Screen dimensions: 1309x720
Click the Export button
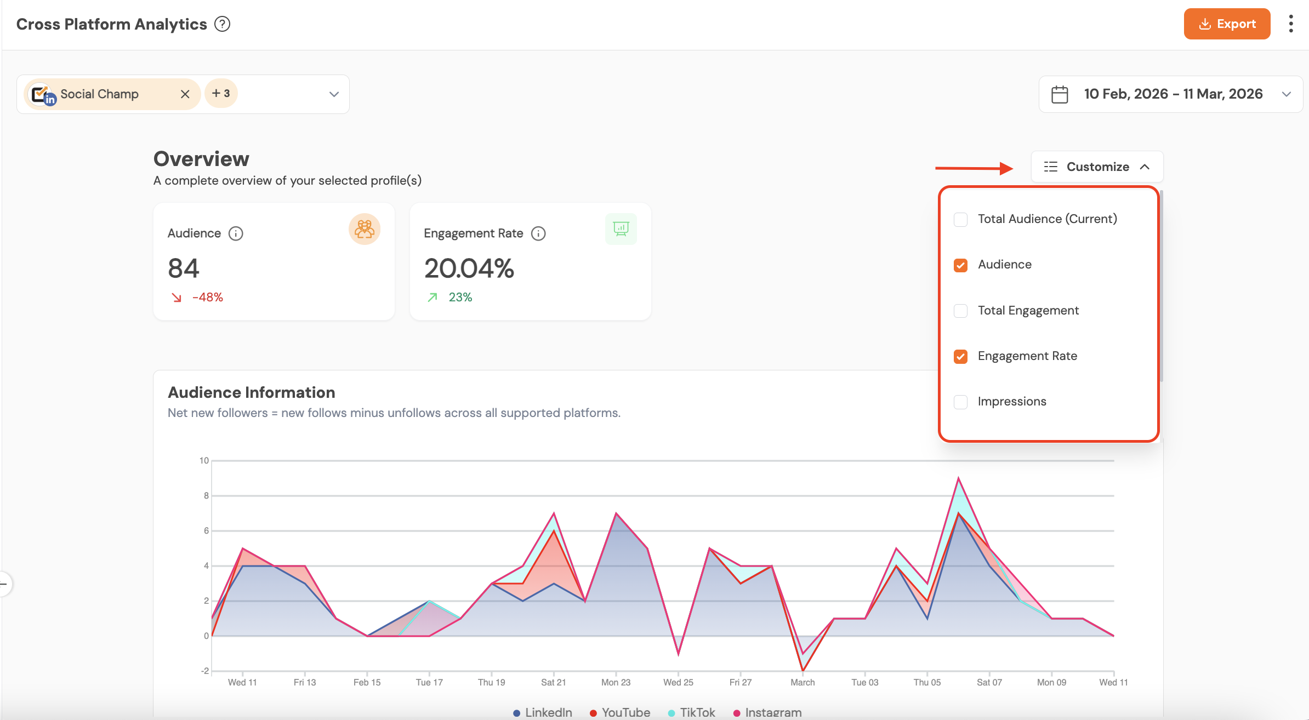[x=1227, y=24]
